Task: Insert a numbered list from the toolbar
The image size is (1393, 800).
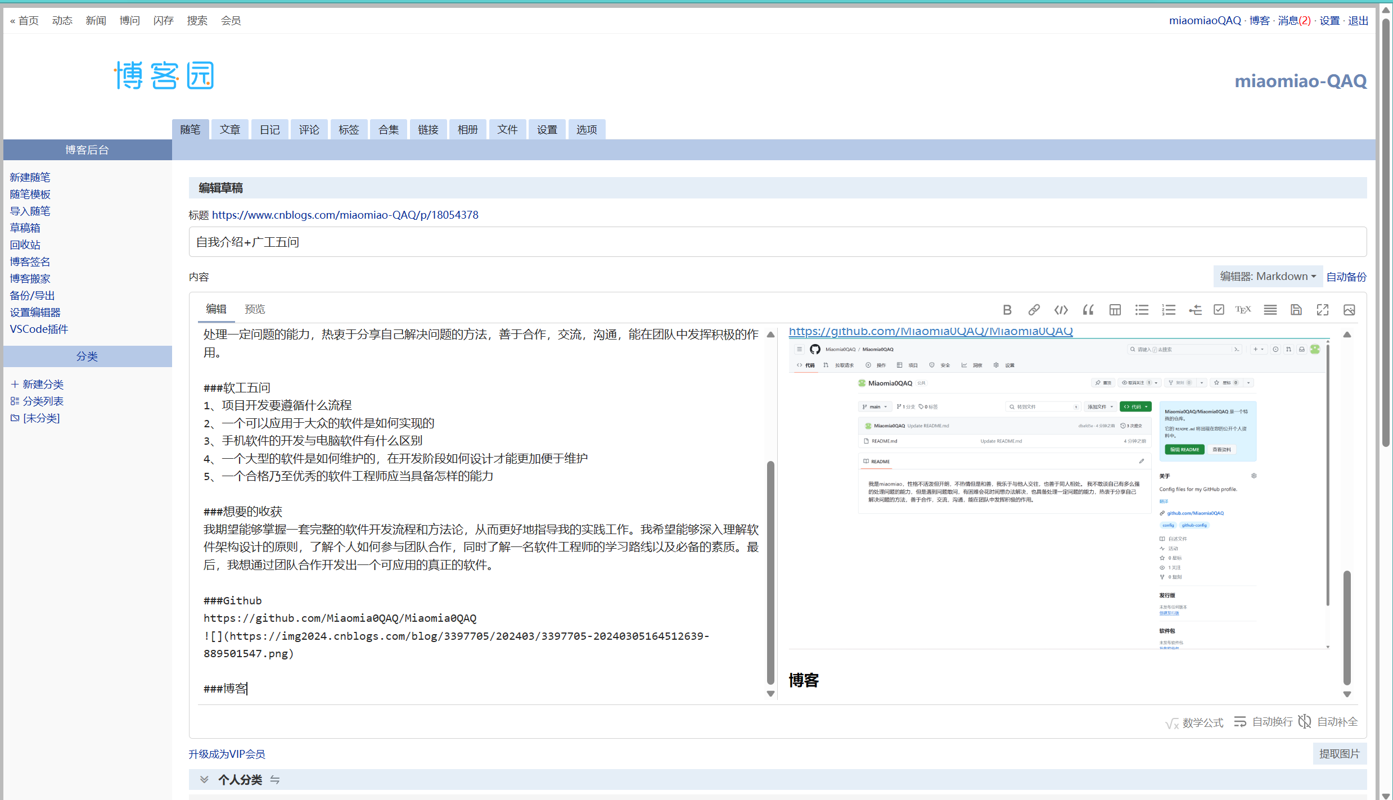Action: tap(1169, 310)
